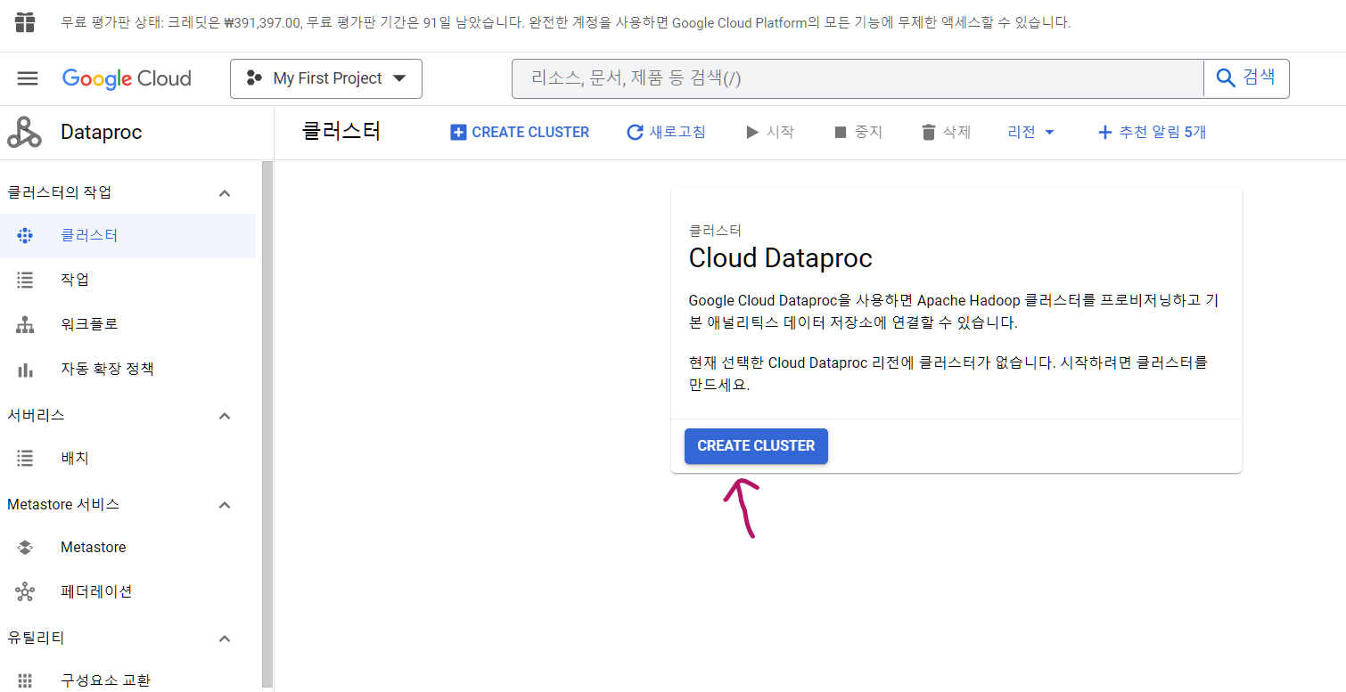Click the 검색 search button

point(1246,78)
